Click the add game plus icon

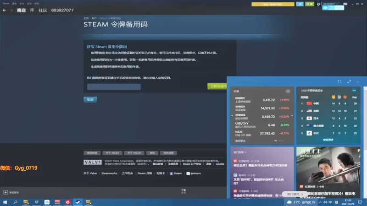[x=6, y=192]
